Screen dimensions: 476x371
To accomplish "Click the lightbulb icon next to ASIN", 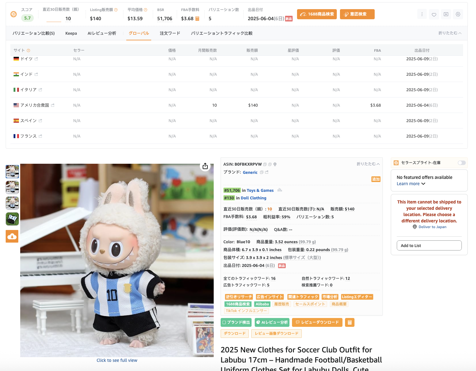I will [275, 164].
